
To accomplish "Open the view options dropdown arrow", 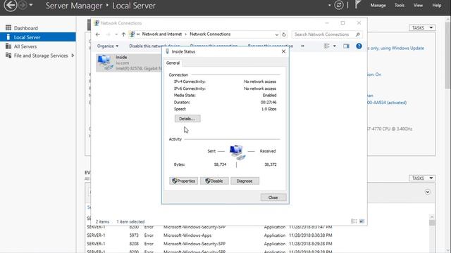I will tap(334, 46).
